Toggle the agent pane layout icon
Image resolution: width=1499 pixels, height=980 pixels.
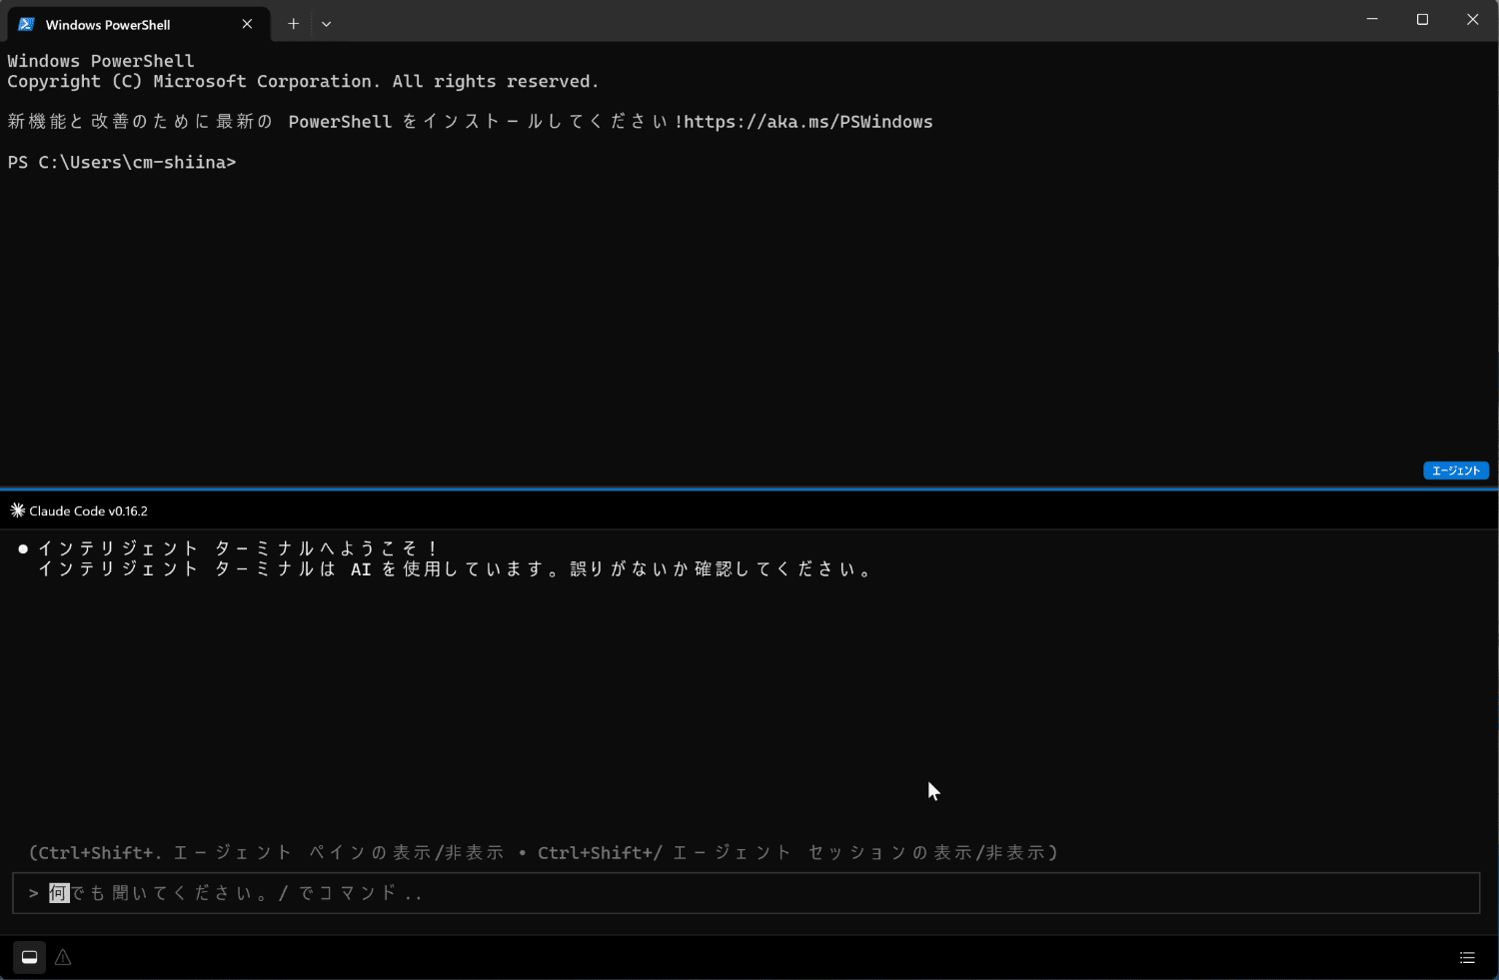pos(29,957)
